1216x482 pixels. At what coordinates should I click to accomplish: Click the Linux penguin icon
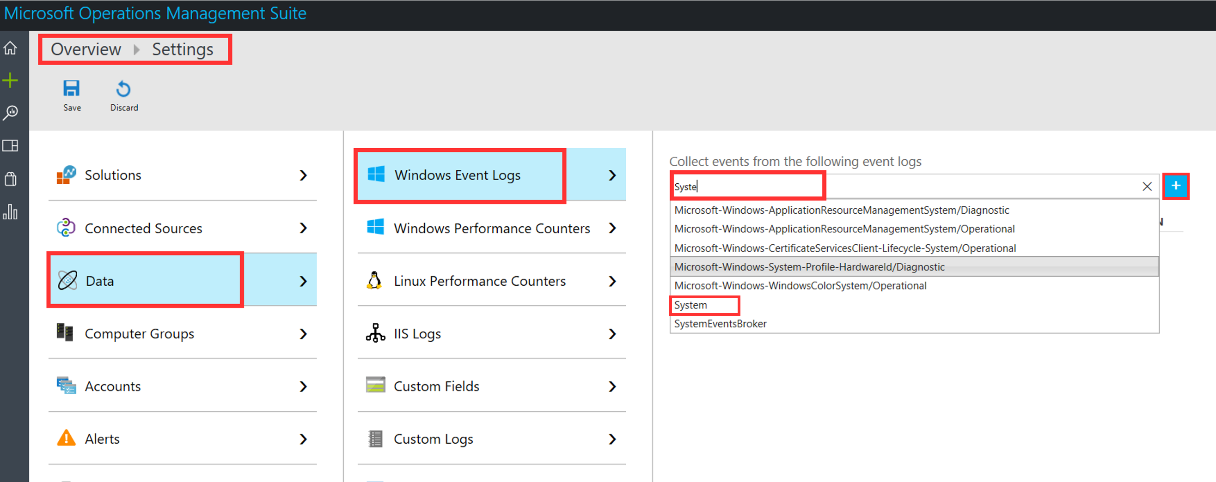point(374,280)
